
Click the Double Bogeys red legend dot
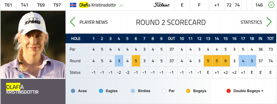point(228,91)
